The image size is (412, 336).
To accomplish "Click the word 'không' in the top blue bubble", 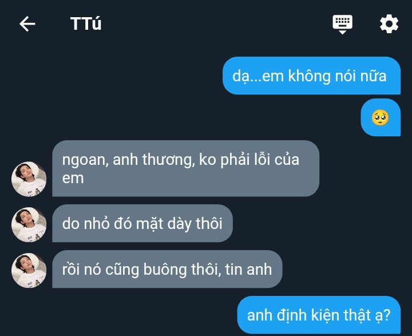I will coord(309,76).
